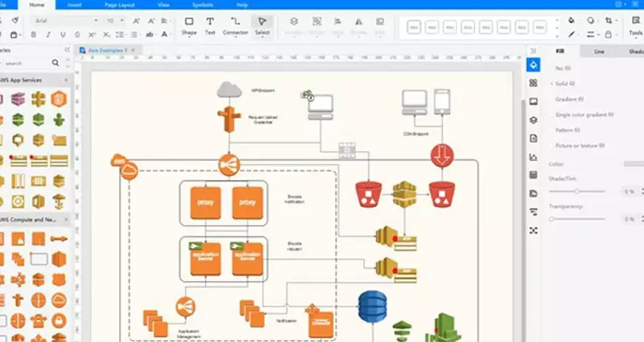This screenshot has width=644, height=342.
Task: Open the Chart panel in right sidebar
Action: [533, 157]
